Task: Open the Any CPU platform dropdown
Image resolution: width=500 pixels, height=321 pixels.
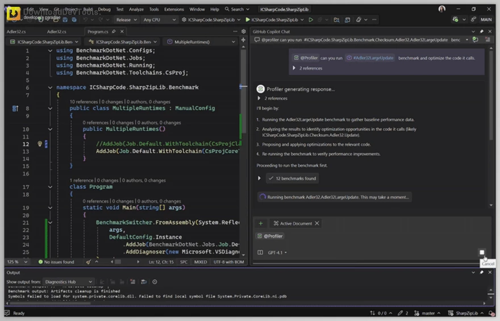Action: tap(159, 20)
